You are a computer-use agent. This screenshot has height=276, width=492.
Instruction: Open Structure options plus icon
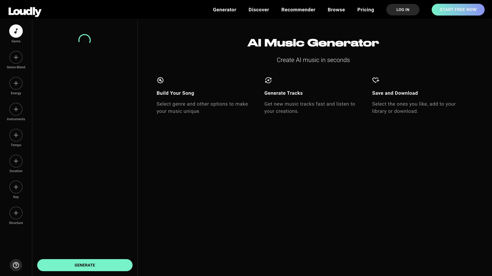pyautogui.click(x=16, y=213)
